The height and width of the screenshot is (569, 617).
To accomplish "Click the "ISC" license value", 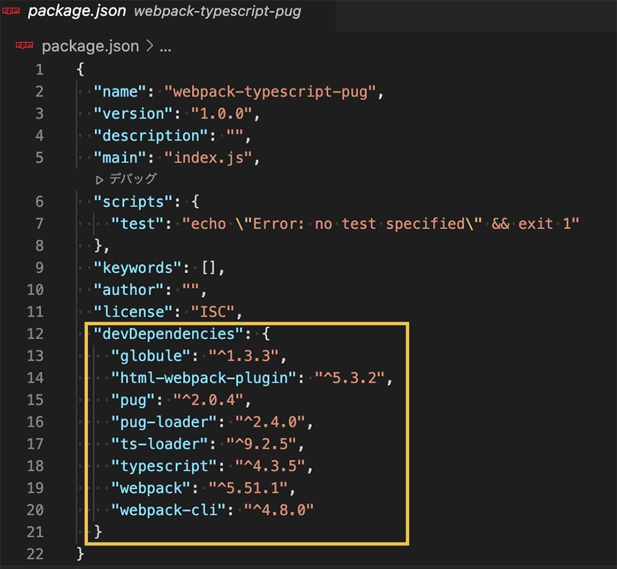I will pyautogui.click(x=213, y=312).
